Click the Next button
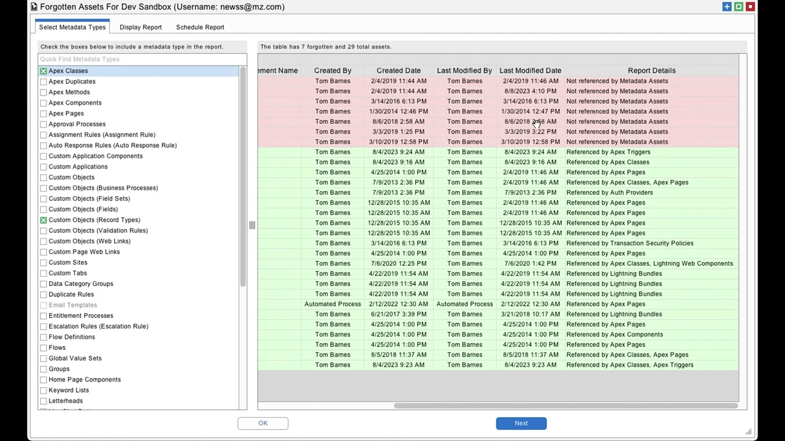Screen dimensions: 785x441 (521, 423)
